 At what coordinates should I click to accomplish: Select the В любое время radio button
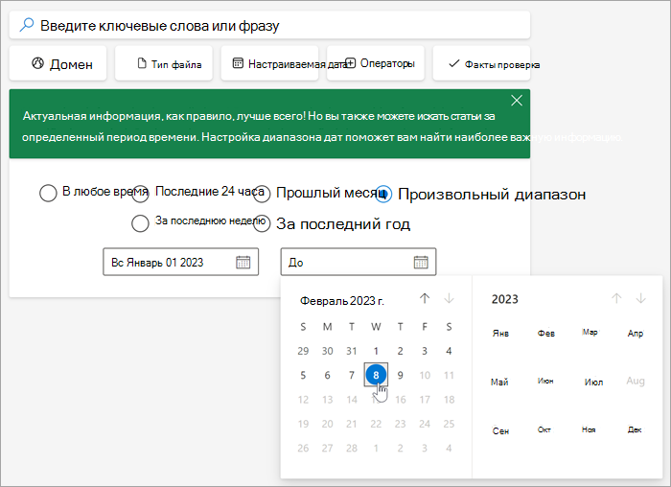(x=48, y=193)
